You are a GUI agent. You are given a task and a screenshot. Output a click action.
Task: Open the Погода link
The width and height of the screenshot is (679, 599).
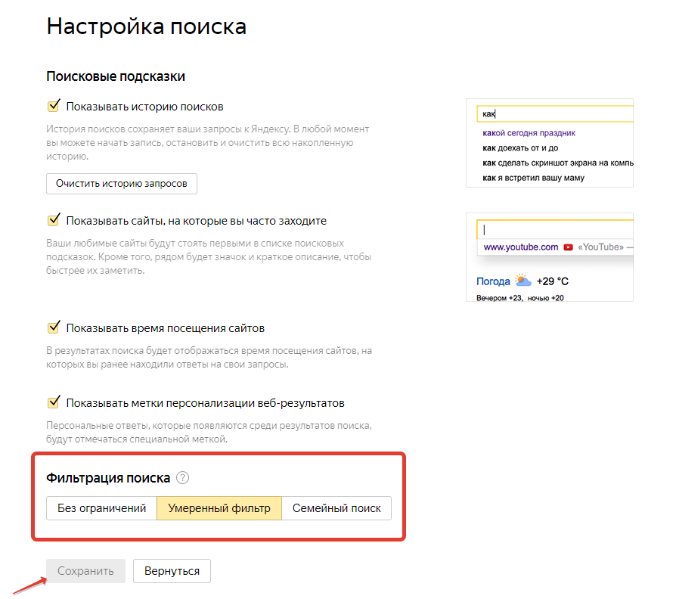493,281
